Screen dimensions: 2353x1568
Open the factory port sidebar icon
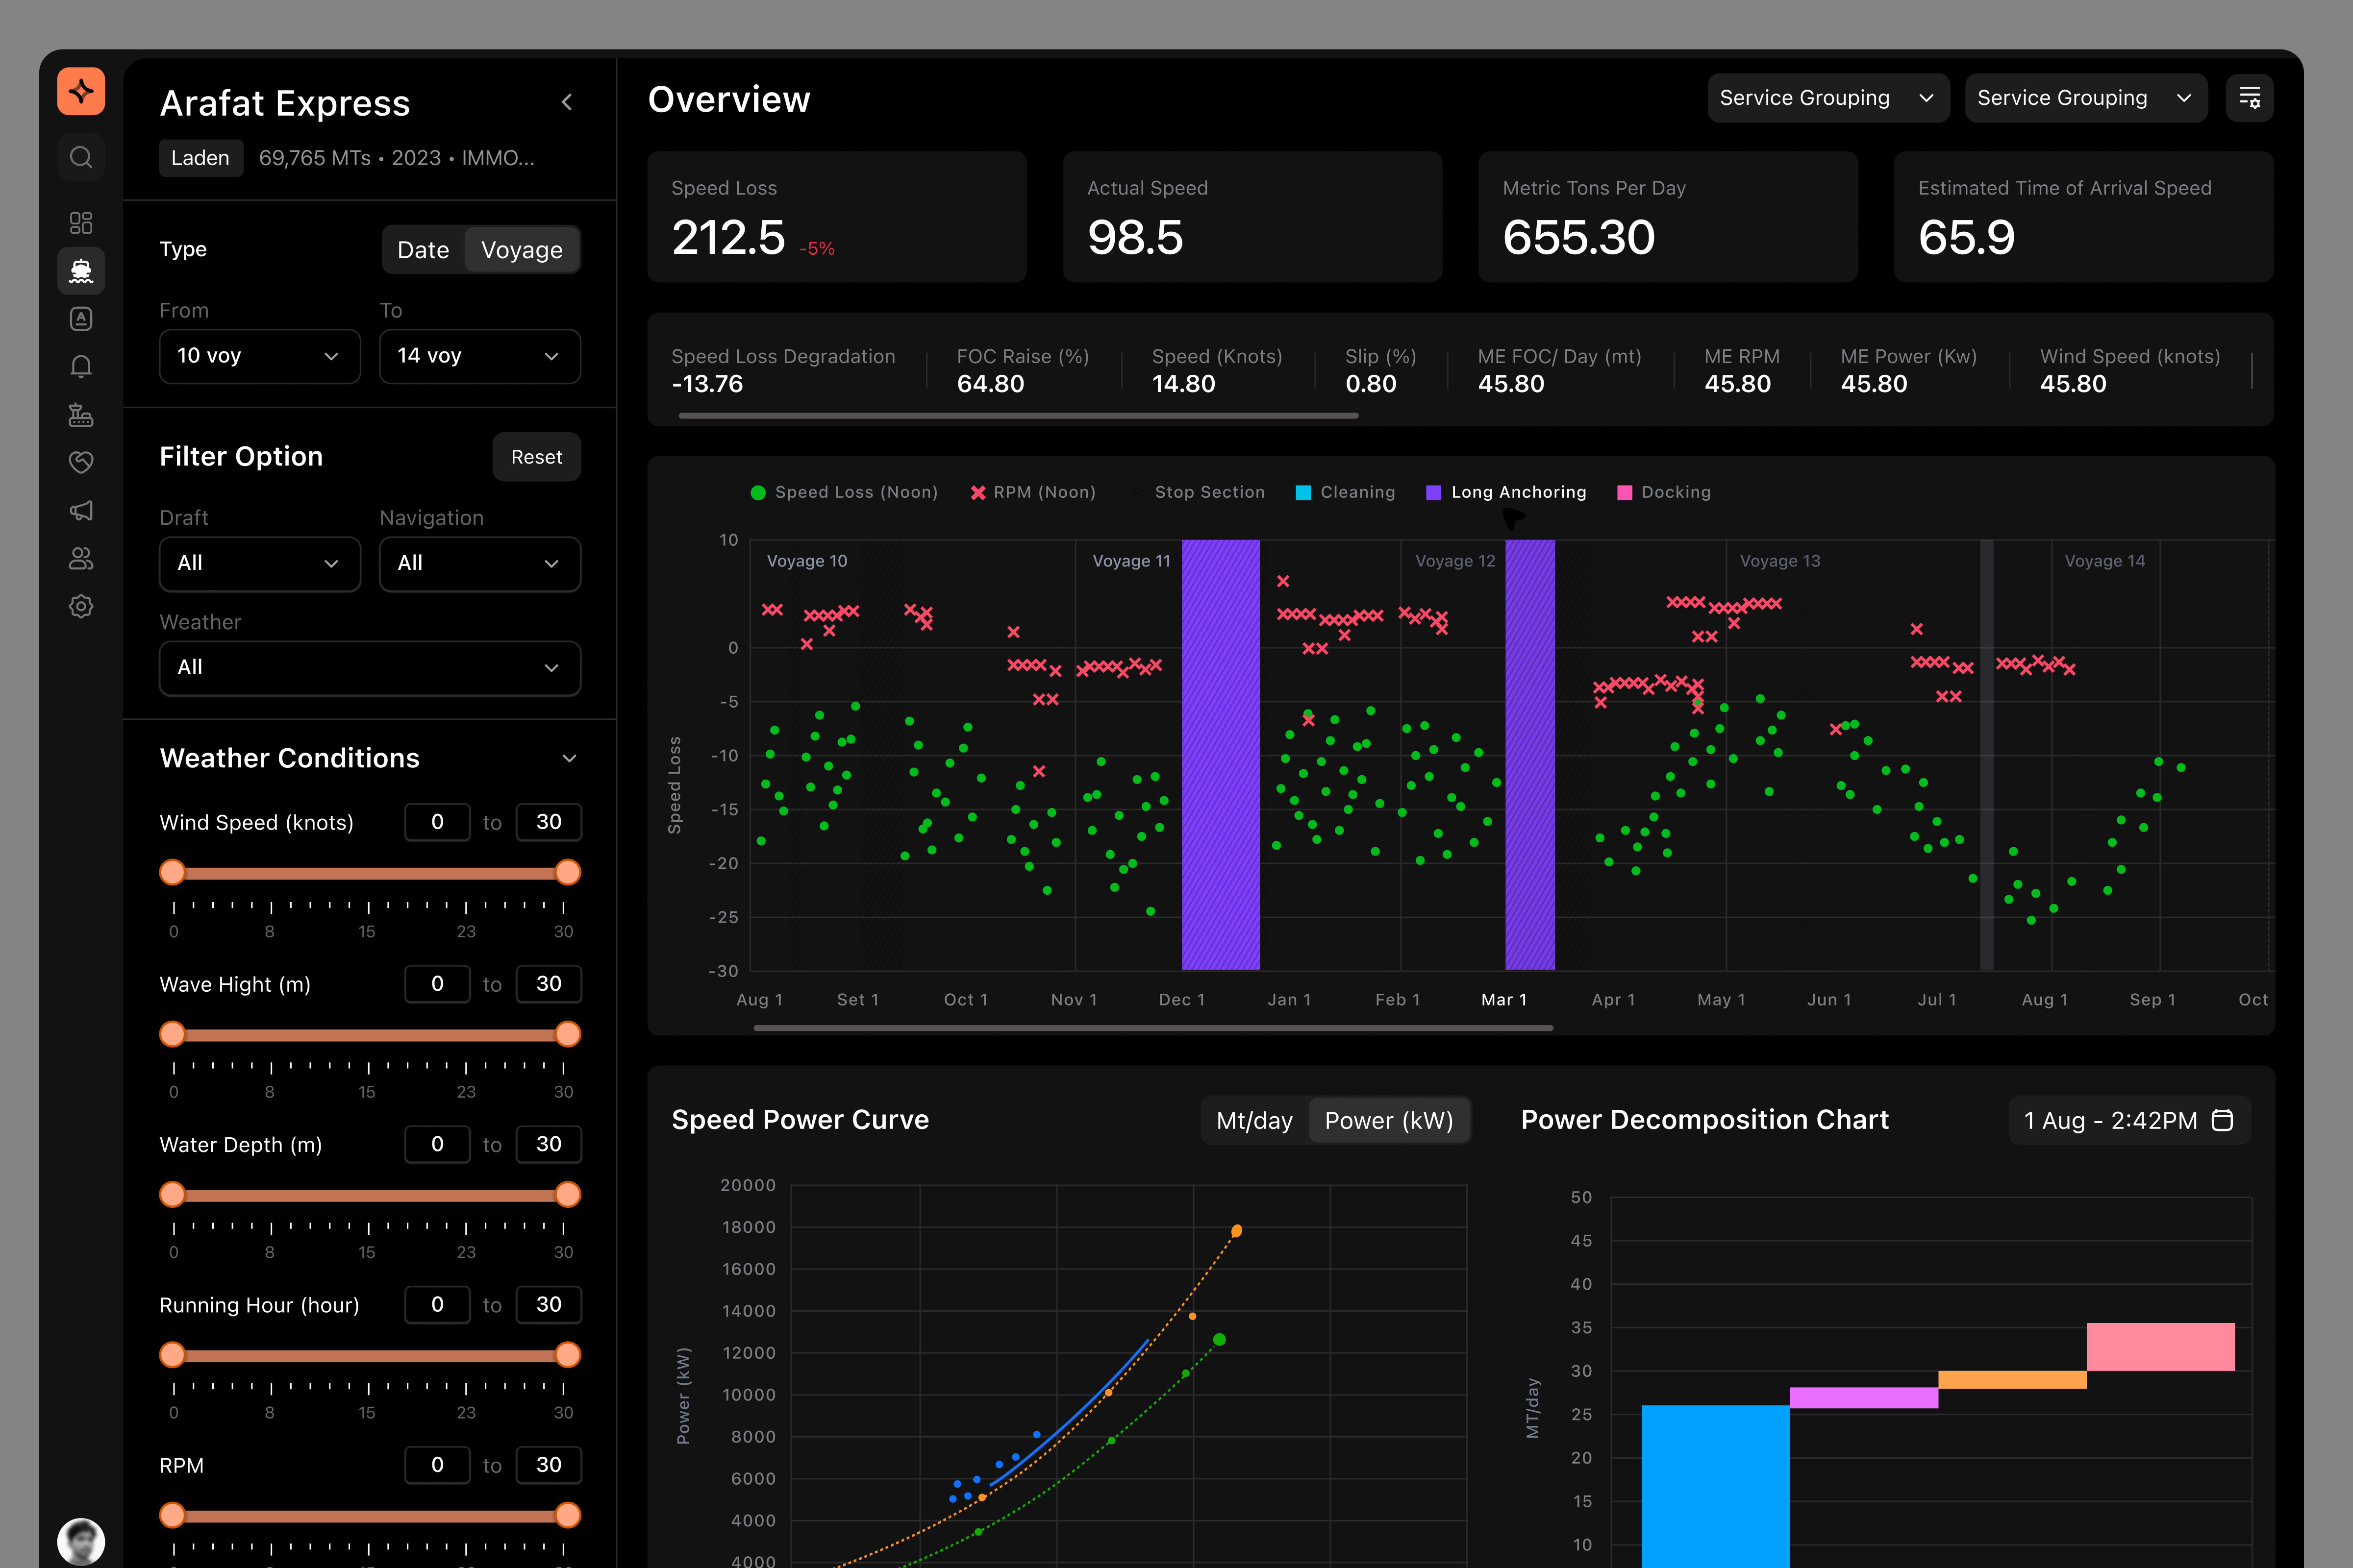click(x=81, y=414)
